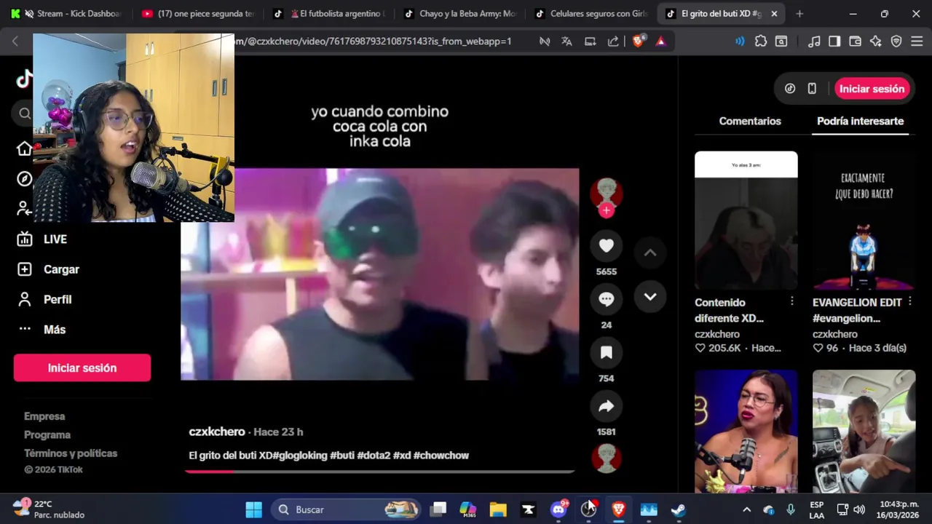Image resolution: width=932 pixels, height=524 pixels.
Task: Click the browser address bar URL
Action: tap(373, 41)
